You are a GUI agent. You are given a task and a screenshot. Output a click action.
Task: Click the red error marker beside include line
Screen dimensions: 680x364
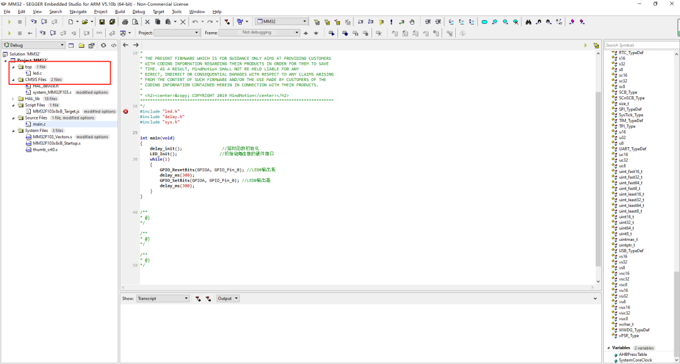pyautogui.click(x=126, y=111)
